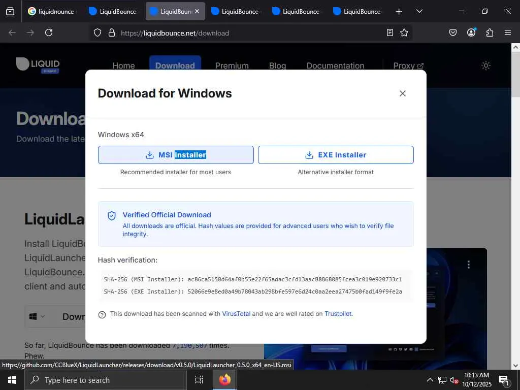Viewport: 520px width, 390px height.
Task: Click the LiquidBounce logo
Action: click(x=38, y=64)
